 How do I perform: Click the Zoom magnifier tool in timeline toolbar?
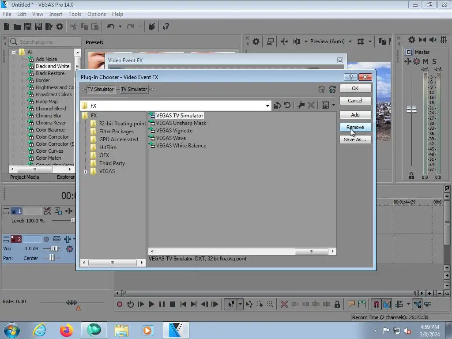point(270,304)
